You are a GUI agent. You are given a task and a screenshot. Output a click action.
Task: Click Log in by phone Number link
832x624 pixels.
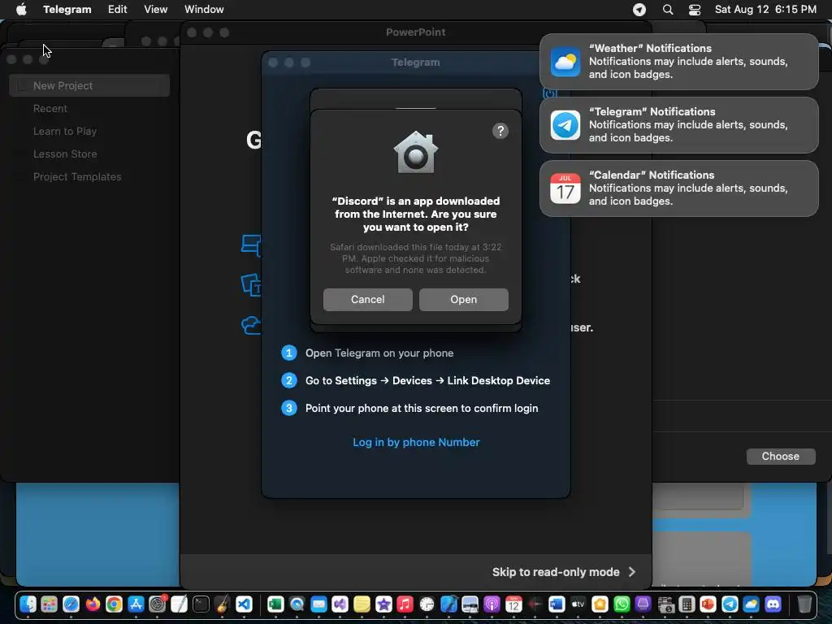tap(416, 442)
